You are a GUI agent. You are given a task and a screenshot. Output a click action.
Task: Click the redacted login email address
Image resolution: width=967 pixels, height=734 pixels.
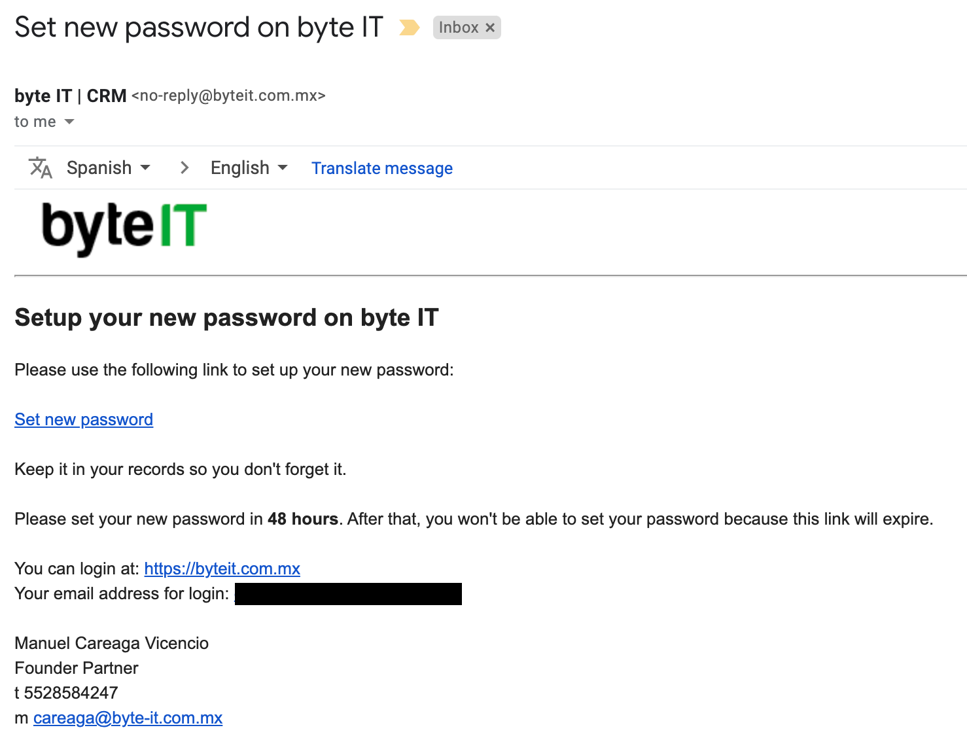point(348,593)
